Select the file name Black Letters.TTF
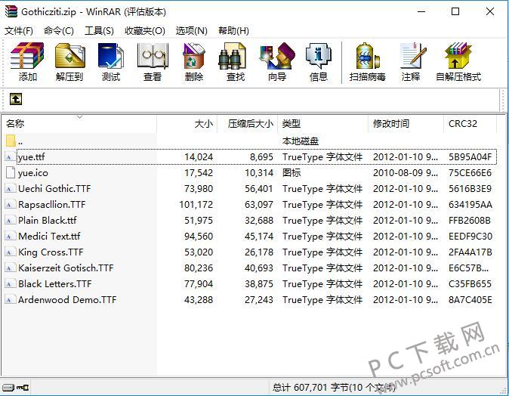This screenshot has width=509, height=396. tap(55, 284)
